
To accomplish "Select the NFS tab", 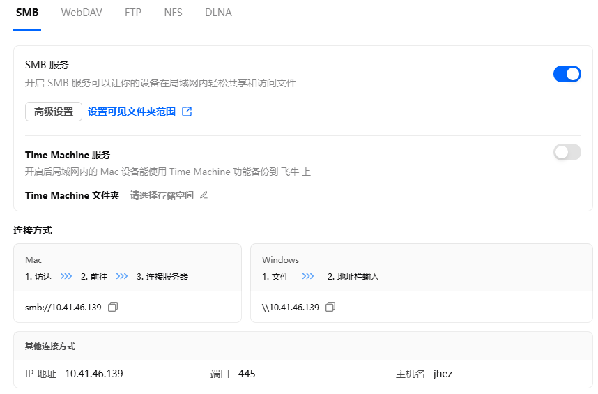I will point(173,13).
